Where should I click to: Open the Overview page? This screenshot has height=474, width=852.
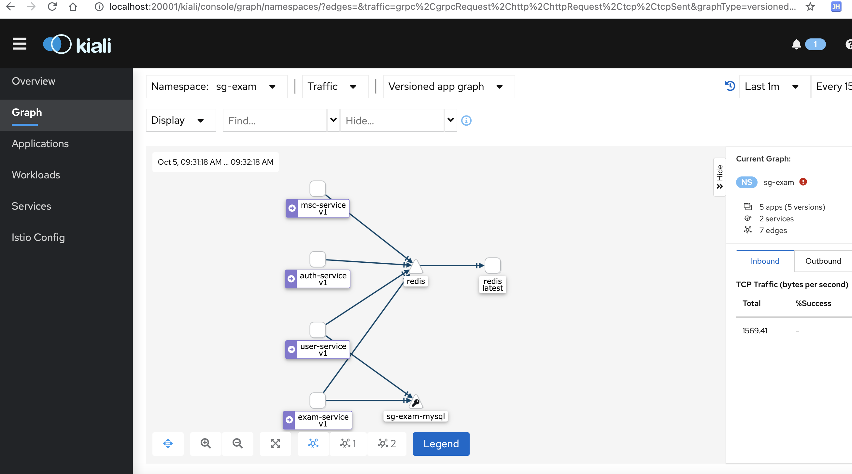(66, 81)
